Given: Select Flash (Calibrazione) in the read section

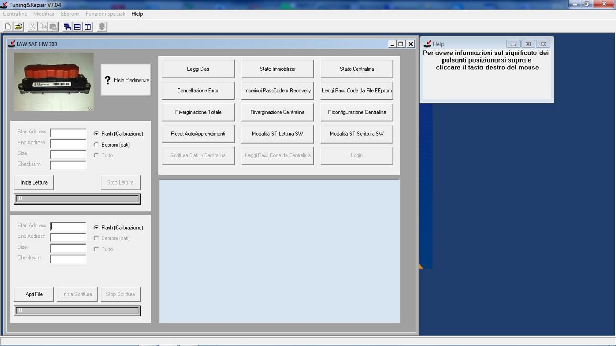Looking at the screenshot, I should point(97,134).
